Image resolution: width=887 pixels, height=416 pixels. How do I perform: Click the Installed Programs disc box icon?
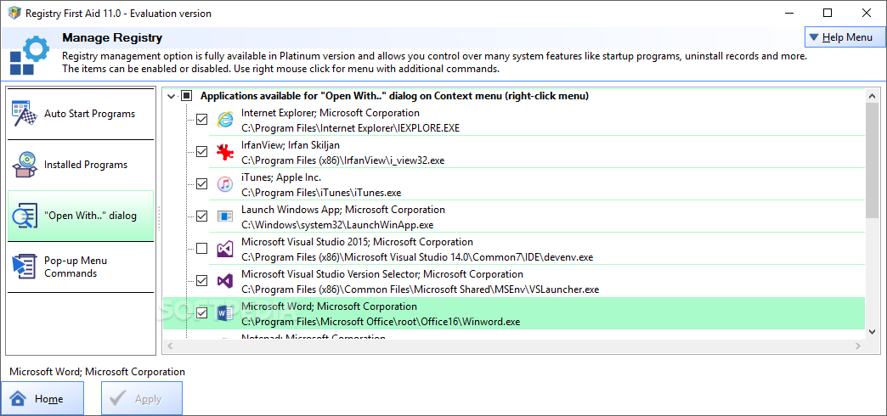[x=25, y=165]
